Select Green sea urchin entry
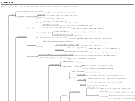Screen dimensions: 135x101 (95, 55)
